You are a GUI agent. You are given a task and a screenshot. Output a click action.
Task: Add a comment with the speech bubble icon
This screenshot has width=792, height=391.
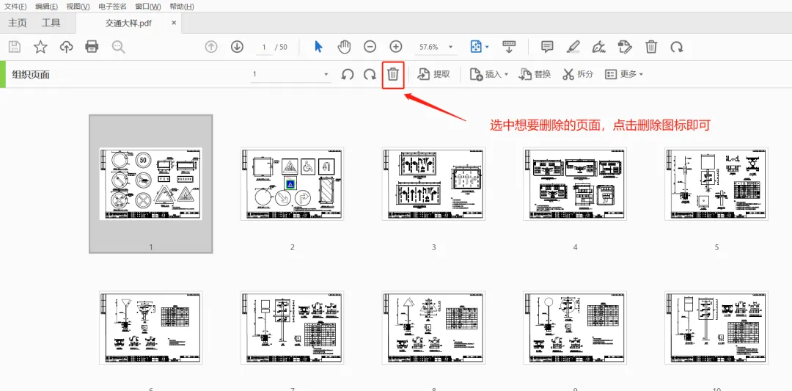point(547,47)
